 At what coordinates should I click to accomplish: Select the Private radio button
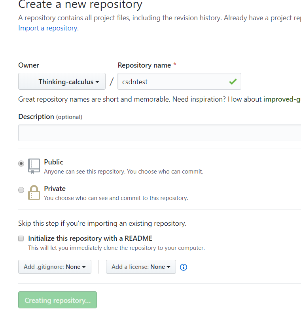(x=21, y=190)
